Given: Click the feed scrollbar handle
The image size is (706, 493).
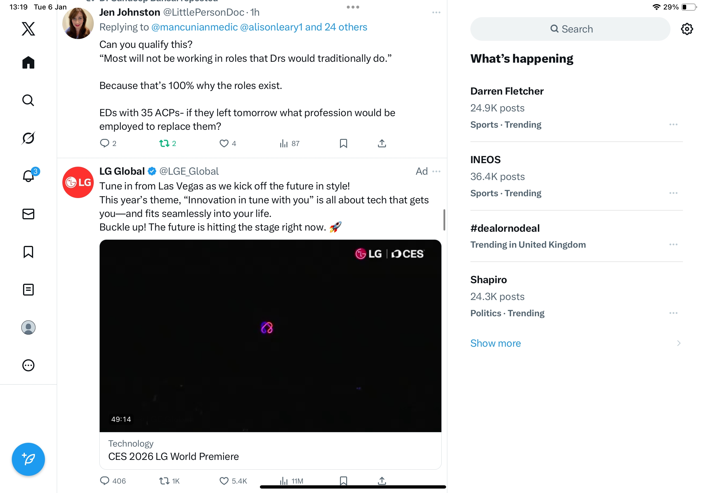Looking at the screenshot, I should coord(444,220).
